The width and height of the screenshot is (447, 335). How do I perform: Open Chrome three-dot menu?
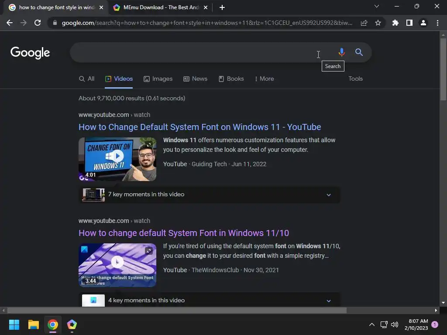[437, 23]
